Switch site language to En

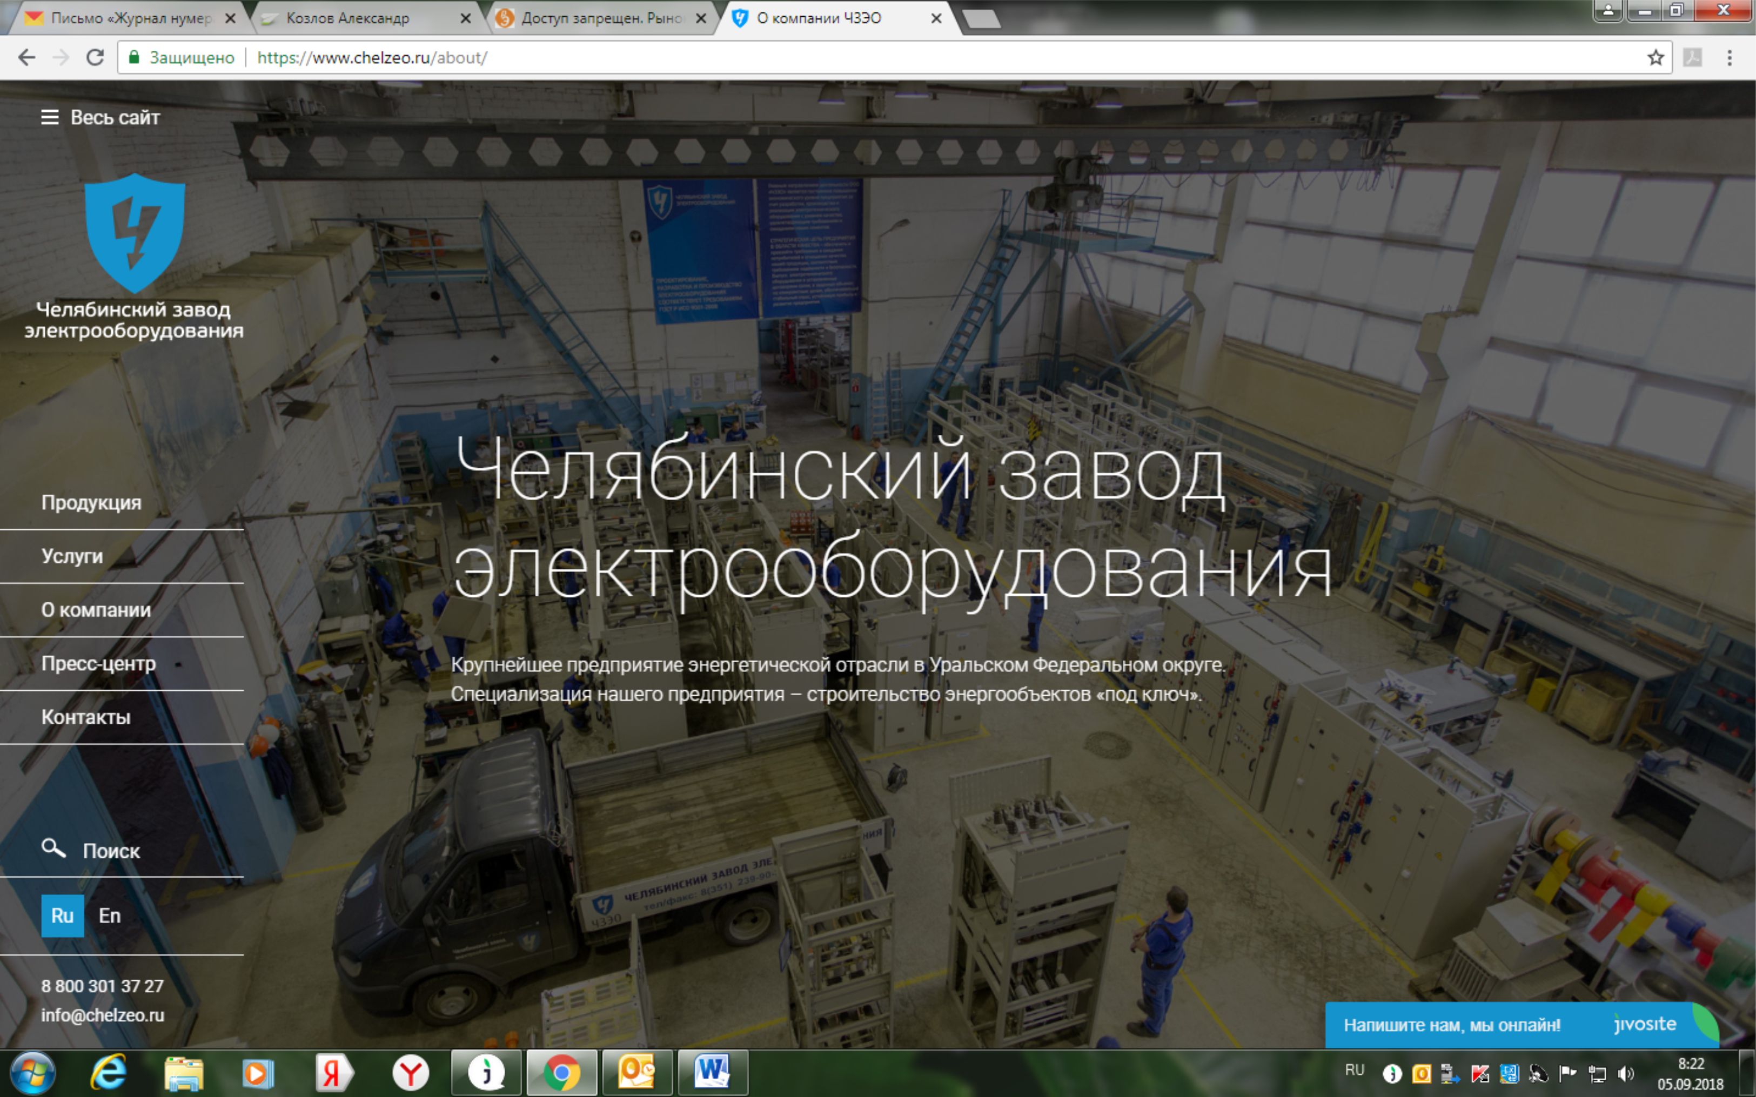(x=110, y=916)
